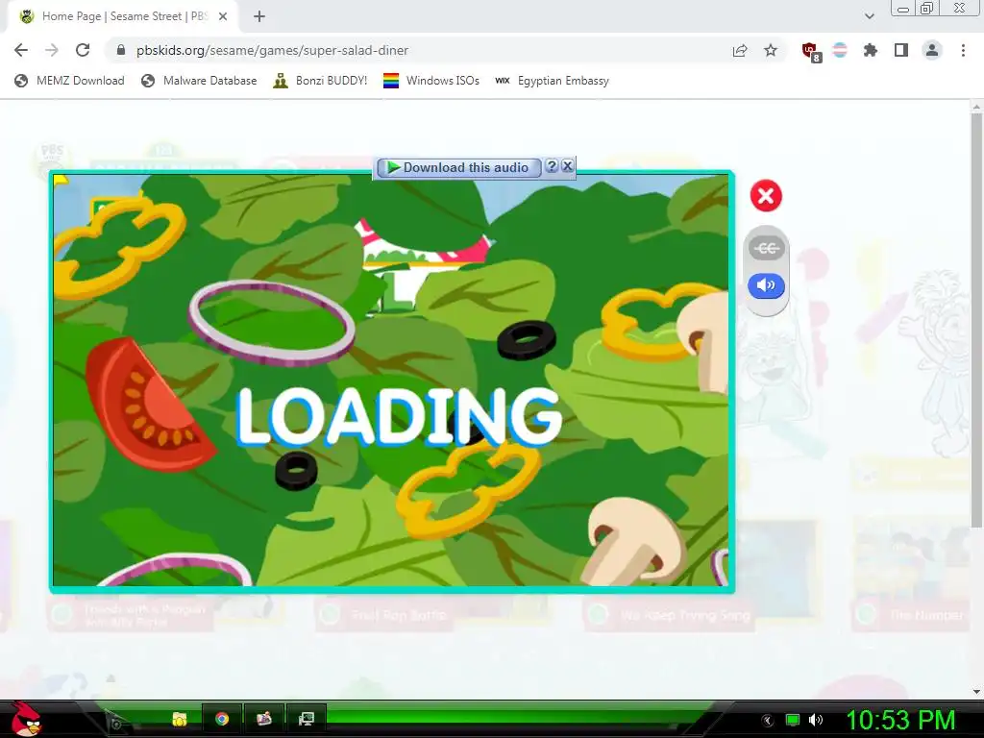This screenshot has width=984, height=738.
Task: Open the Malware Database bookmark
Action: pos(199,81)
